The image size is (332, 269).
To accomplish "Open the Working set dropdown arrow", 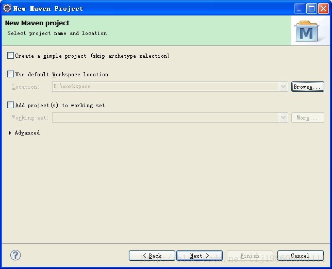I will [x=283, y=117].
